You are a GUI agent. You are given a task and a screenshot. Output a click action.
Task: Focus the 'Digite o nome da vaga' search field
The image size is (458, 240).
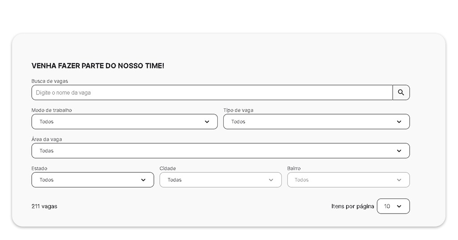[210, 93]
